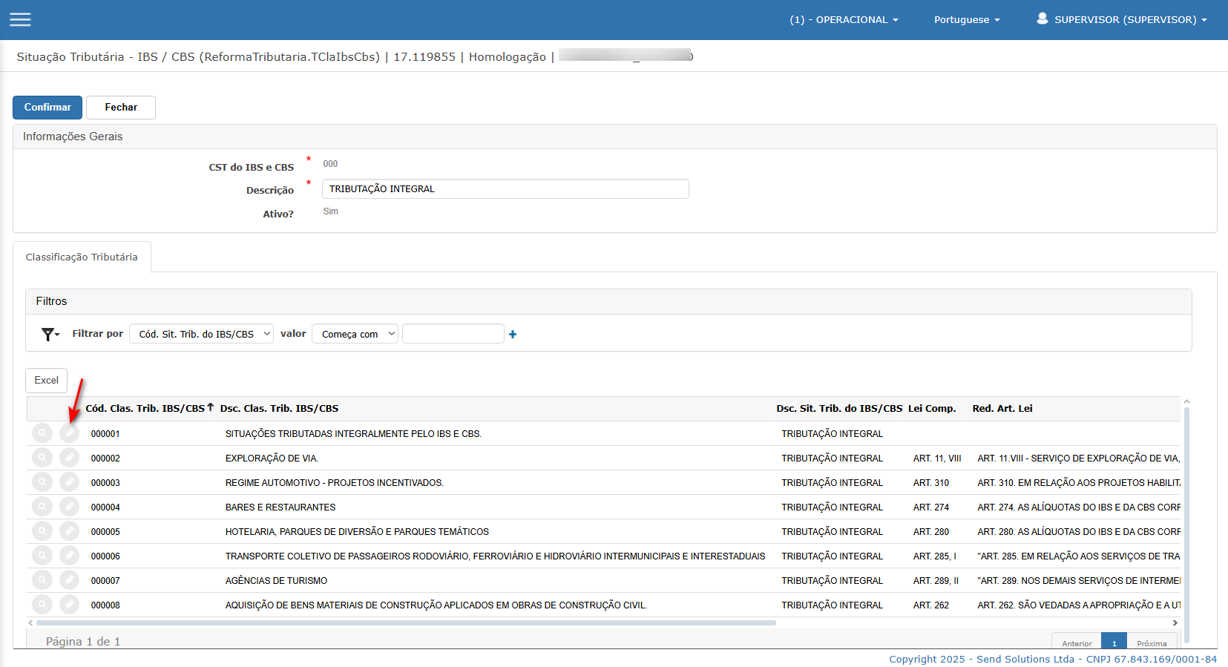View details of row 000006 with magnifier
This screenshot has width=1228, height=667.
(x=43, y=556)
